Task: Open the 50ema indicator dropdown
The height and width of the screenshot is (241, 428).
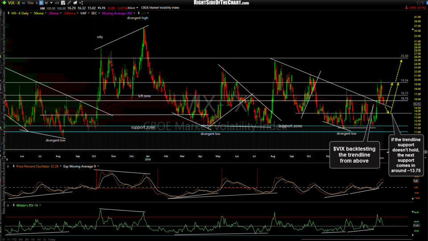Action: point(45,13)
